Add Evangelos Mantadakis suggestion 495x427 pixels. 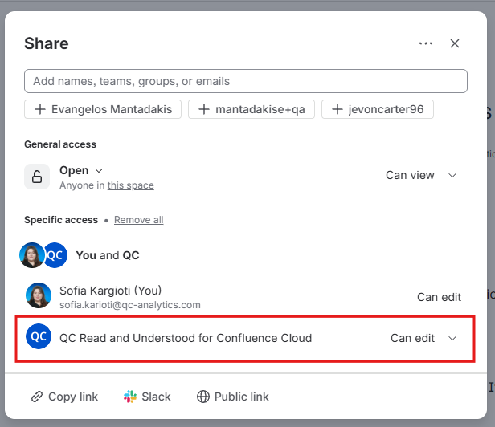point(103,109)
